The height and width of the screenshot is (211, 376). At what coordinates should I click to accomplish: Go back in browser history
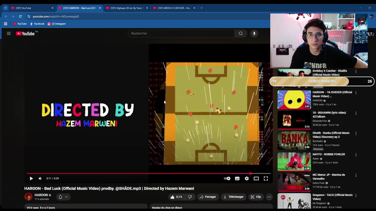pos(6,16)
